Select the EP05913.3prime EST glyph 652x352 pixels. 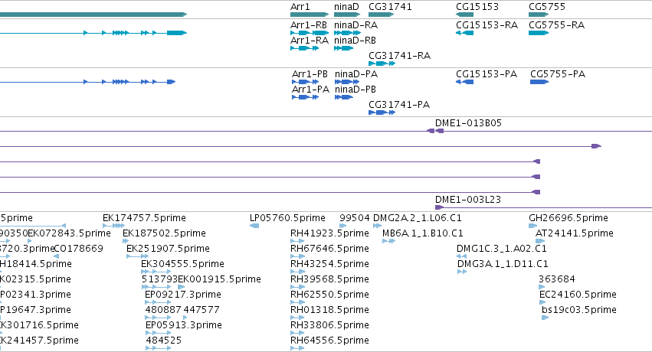click(x=158, y=333)
